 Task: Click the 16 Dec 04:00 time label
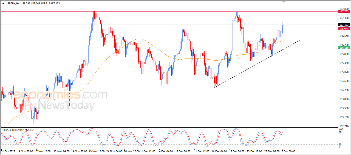coord(219,151)
